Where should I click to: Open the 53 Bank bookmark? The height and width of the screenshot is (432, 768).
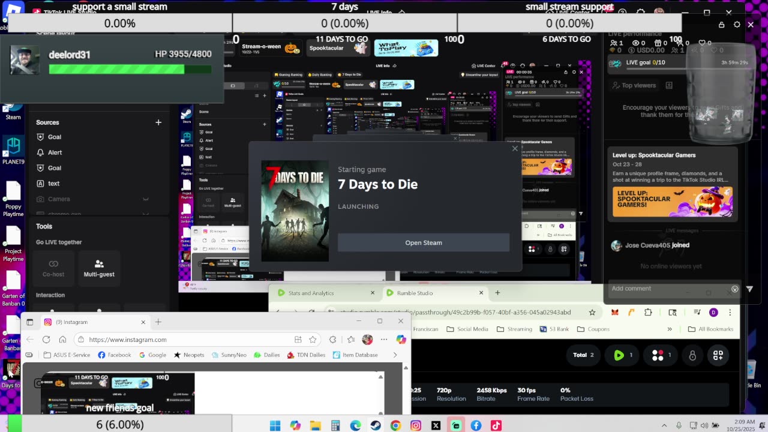(554, 329)
